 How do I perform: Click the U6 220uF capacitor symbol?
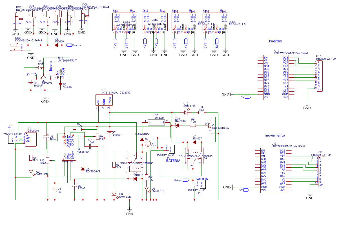[74, 185]
